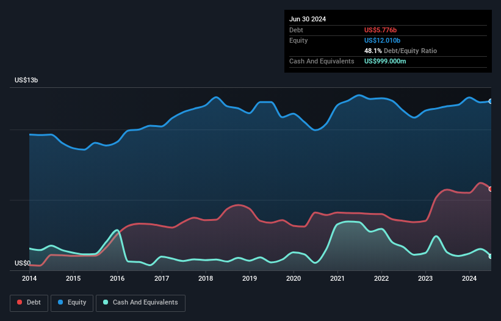This screenshot has height=321, width=501.
Task: Select the Equity endpoint marker on chart
Action: (491, 101)
